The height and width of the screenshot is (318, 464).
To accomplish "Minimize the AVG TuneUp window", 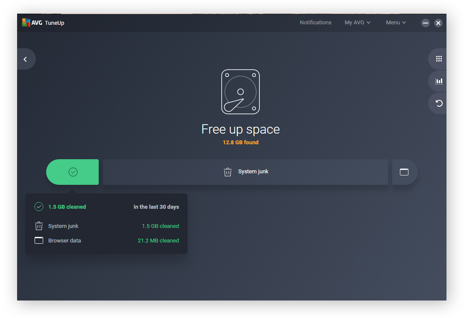I will coord(425,23).
